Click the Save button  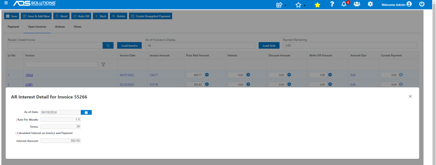(11, 16)
